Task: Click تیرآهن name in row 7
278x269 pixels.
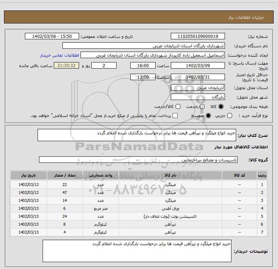Action: 170,232
